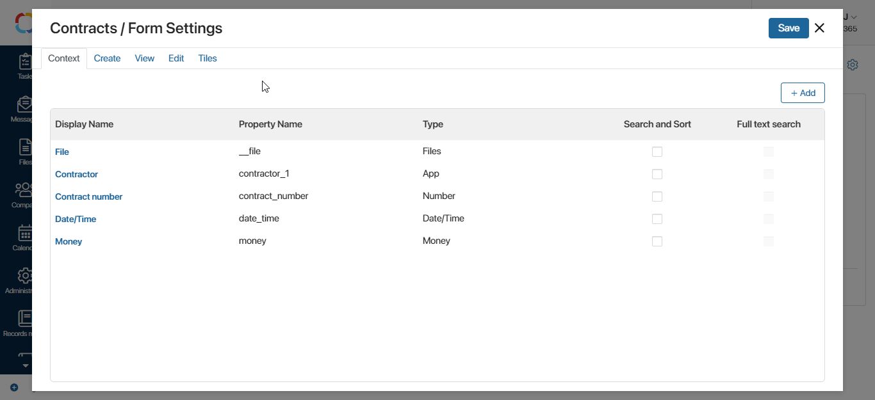Image resolution: width=875 pixels, height=400 pixels.
Task: Open the Money property link
Action: coord(69,241)
